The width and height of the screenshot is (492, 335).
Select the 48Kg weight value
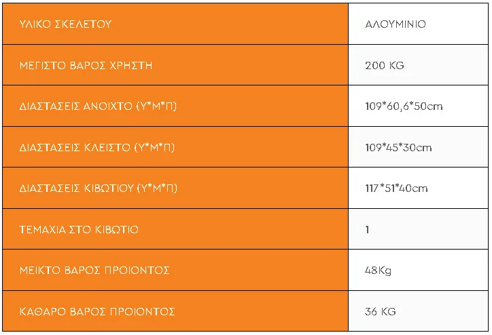pos(378,271)
